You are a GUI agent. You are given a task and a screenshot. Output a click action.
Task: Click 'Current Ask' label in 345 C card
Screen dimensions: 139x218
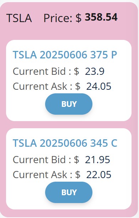[40, 175]
